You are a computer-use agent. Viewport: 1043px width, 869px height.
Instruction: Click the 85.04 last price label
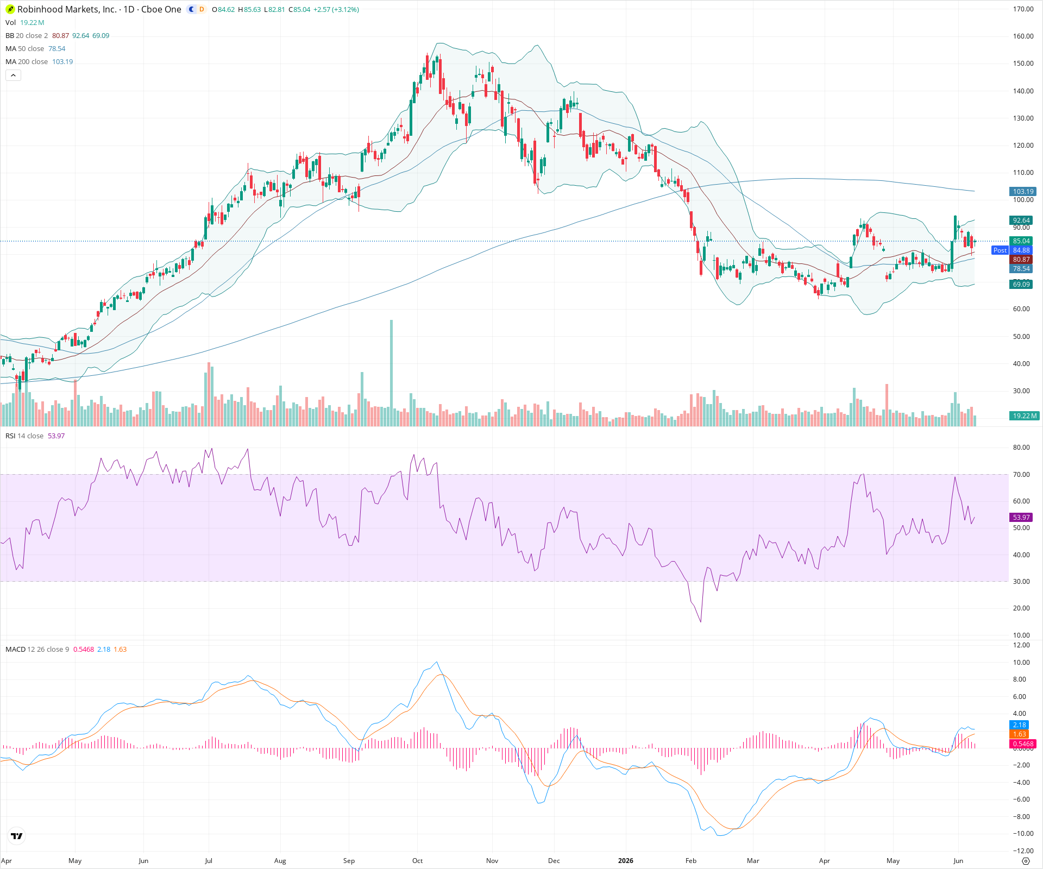tap(1021, 241)
